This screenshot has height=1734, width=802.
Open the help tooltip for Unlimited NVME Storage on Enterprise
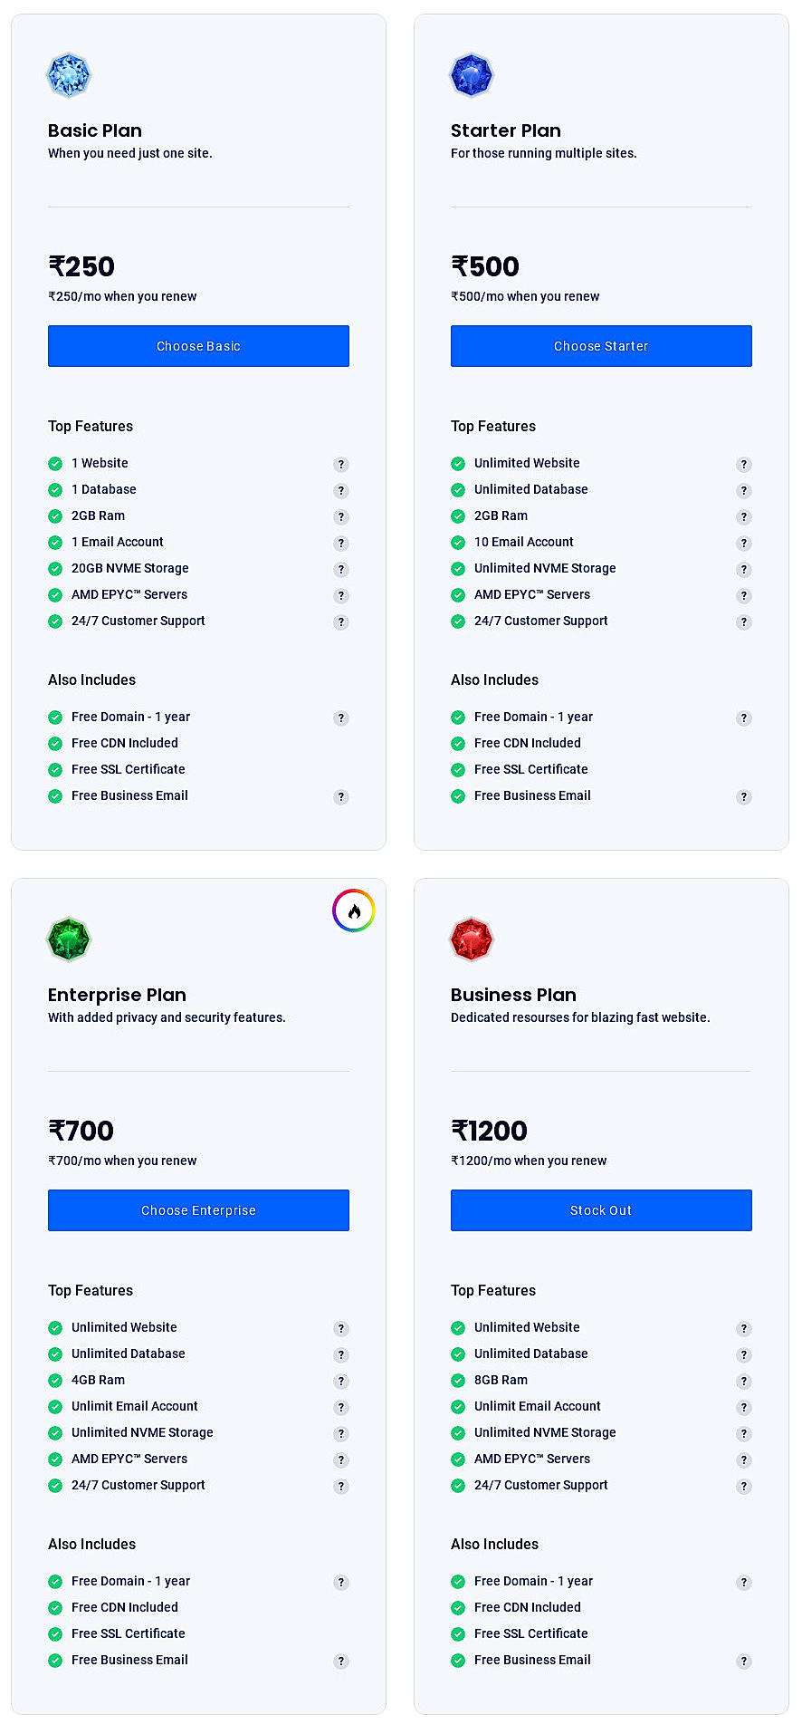tap(341, 1433)
